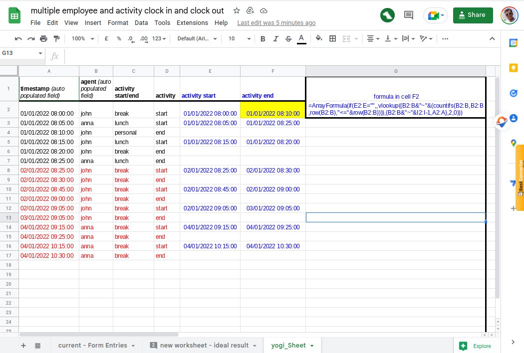Open the fill color picker

click(x=319, y=38)
